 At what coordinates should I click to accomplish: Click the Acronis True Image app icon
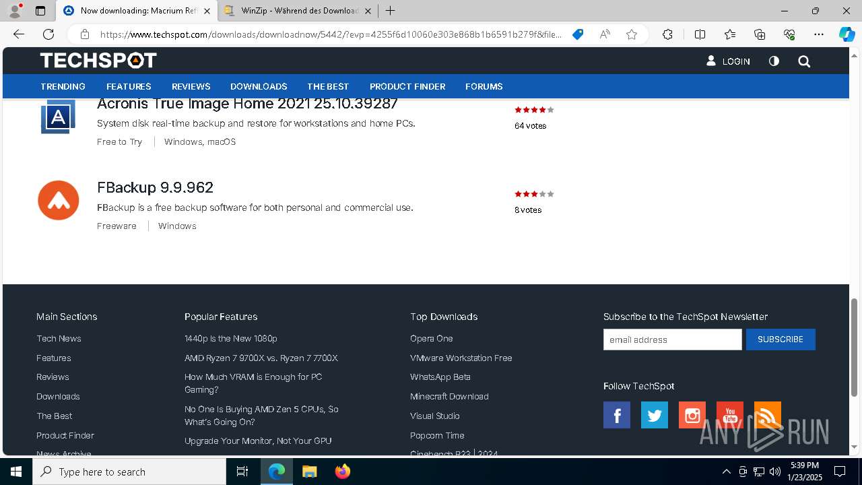58,117
